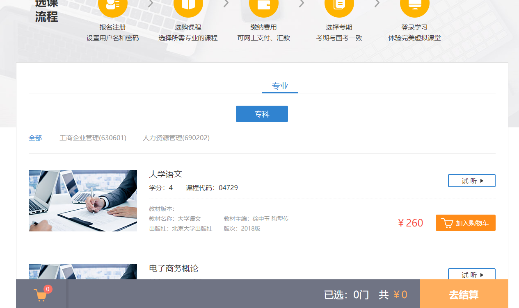The image size is (519, 308).
Task: Filter courses by 全部
Action: coord(35,138)
